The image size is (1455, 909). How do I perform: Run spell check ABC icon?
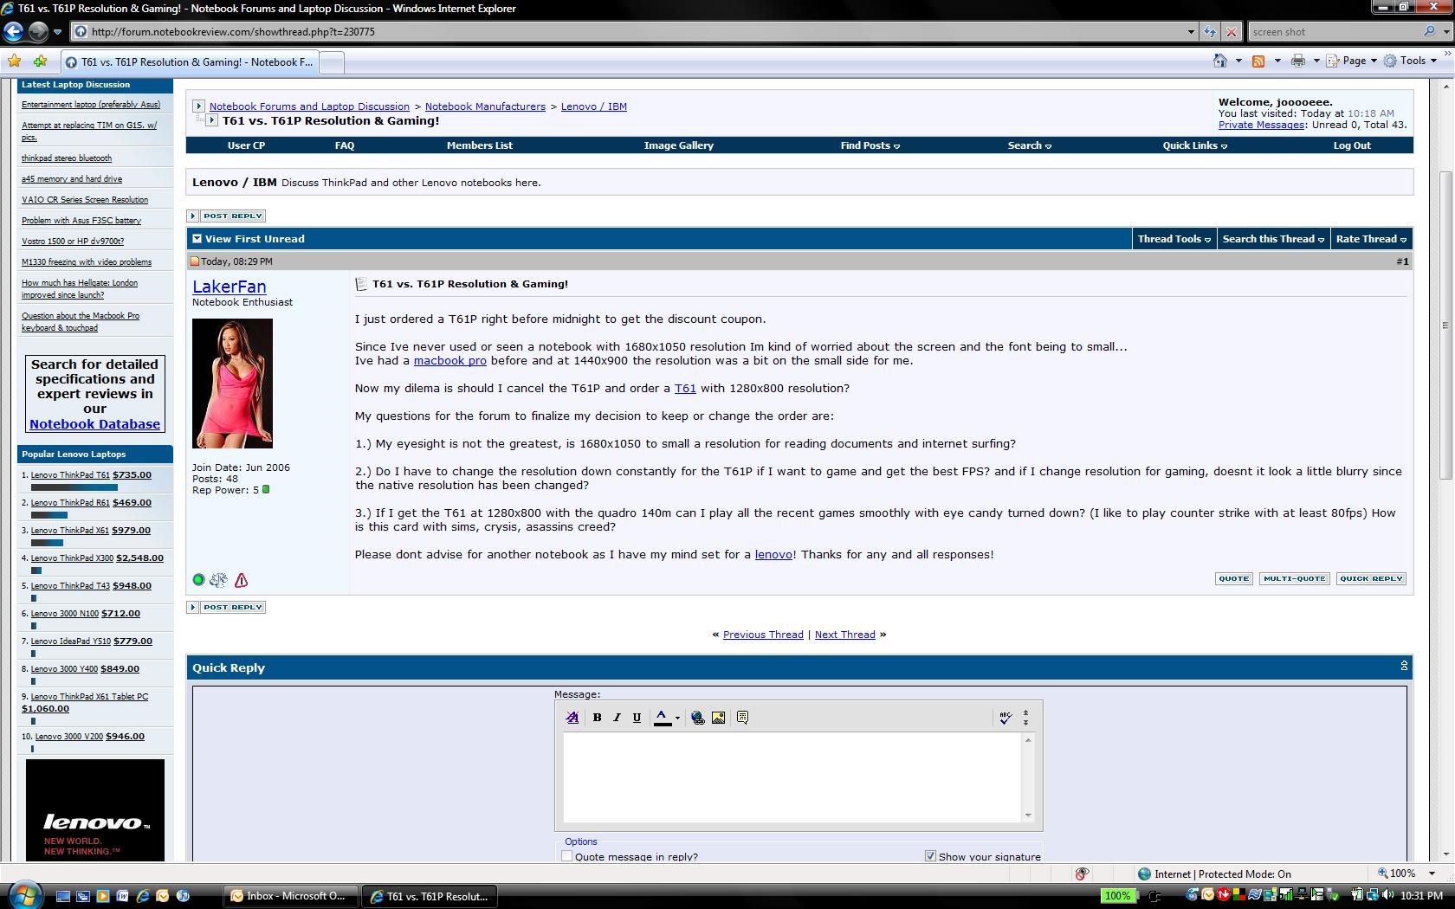1006,717
